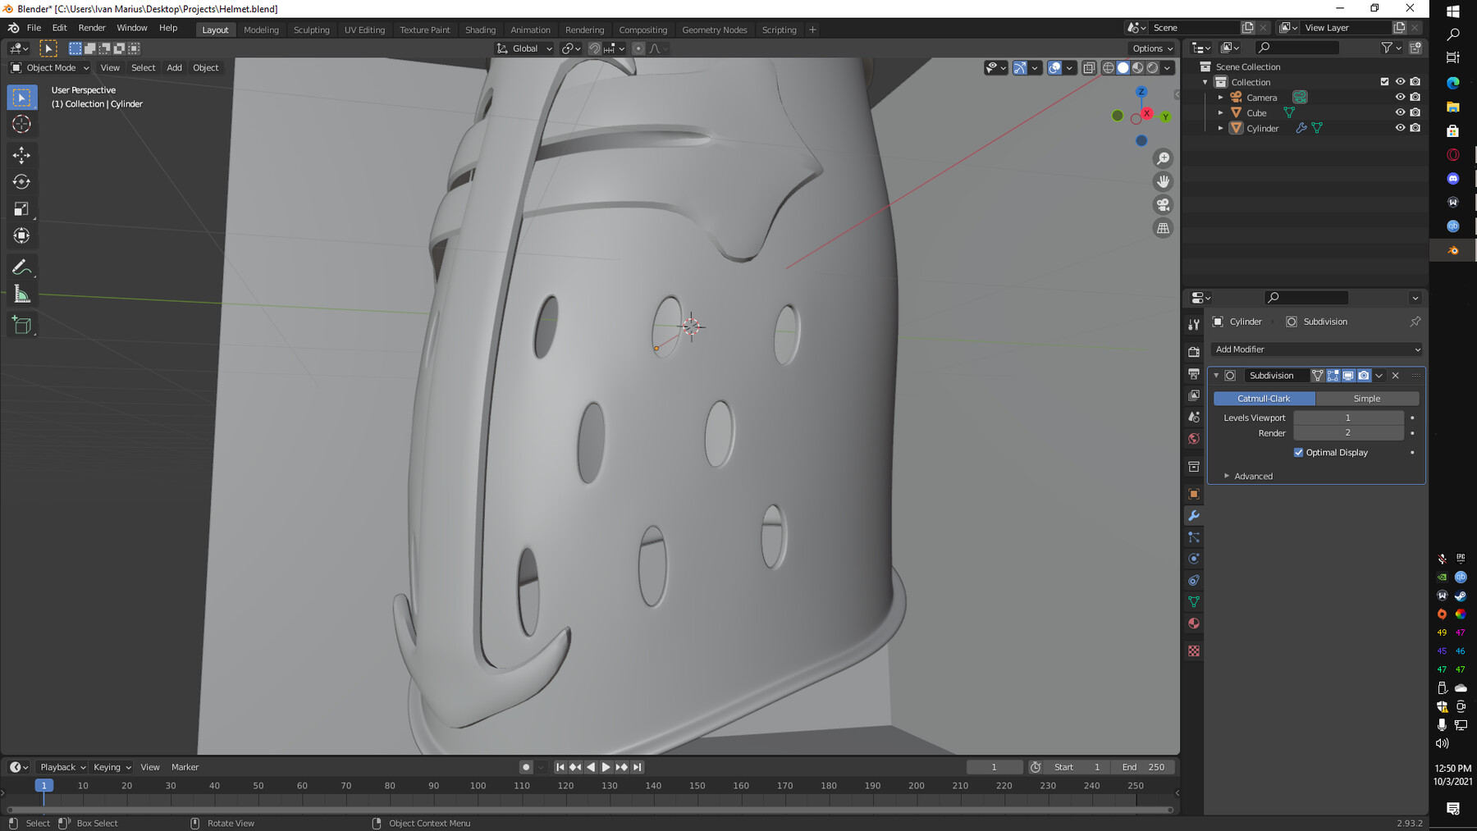Activate the Scale tool
This screenshot has width=1477, height=831.
[21, 208]
